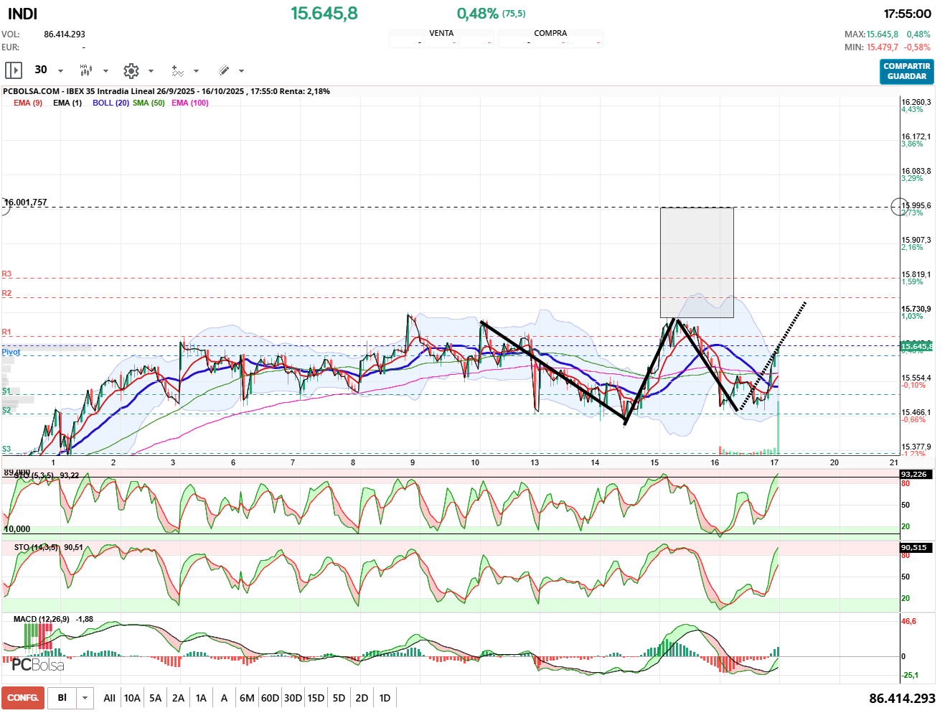Screen dimensions: 945x713
Task: Toggle the side panel expand icon
Action: point(13,70)
